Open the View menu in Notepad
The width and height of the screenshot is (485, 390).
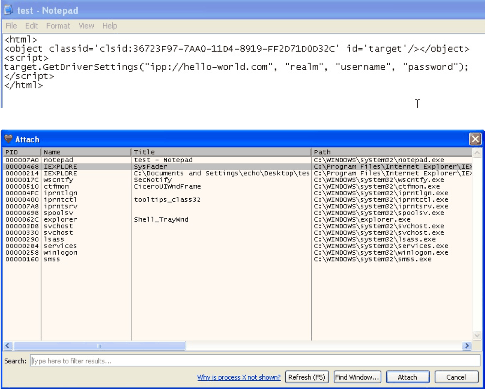(86, 26)
